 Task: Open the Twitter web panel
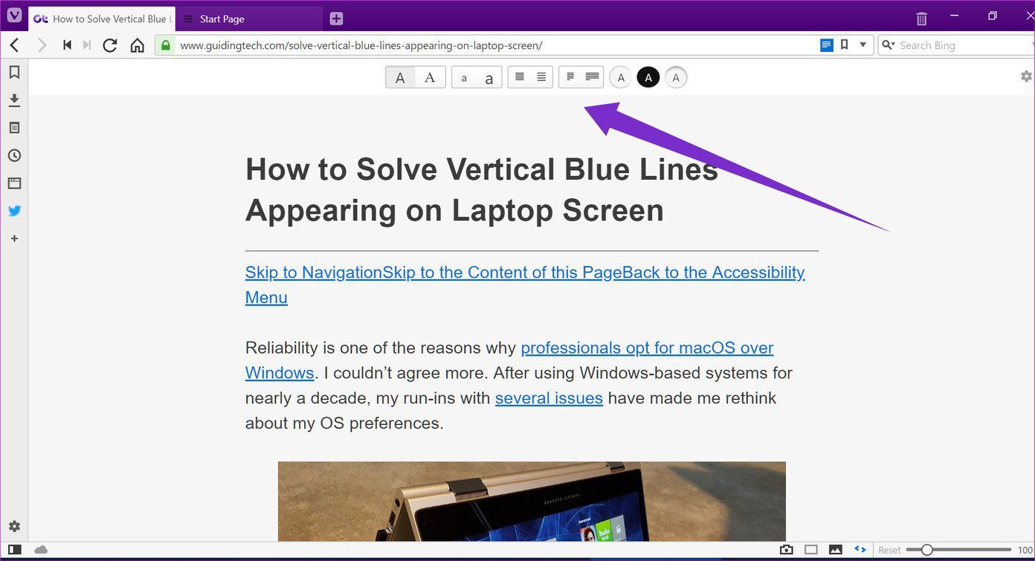[x=14, y=211]
